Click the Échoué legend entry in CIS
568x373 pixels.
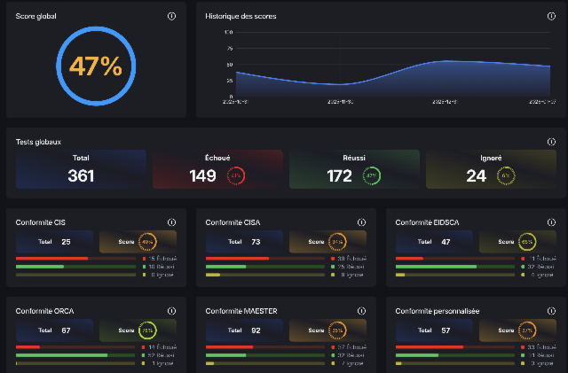coord(160,259)
